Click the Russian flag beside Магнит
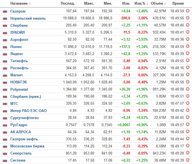The width and height of the screenshot is (192, 164). click(5, 75)
